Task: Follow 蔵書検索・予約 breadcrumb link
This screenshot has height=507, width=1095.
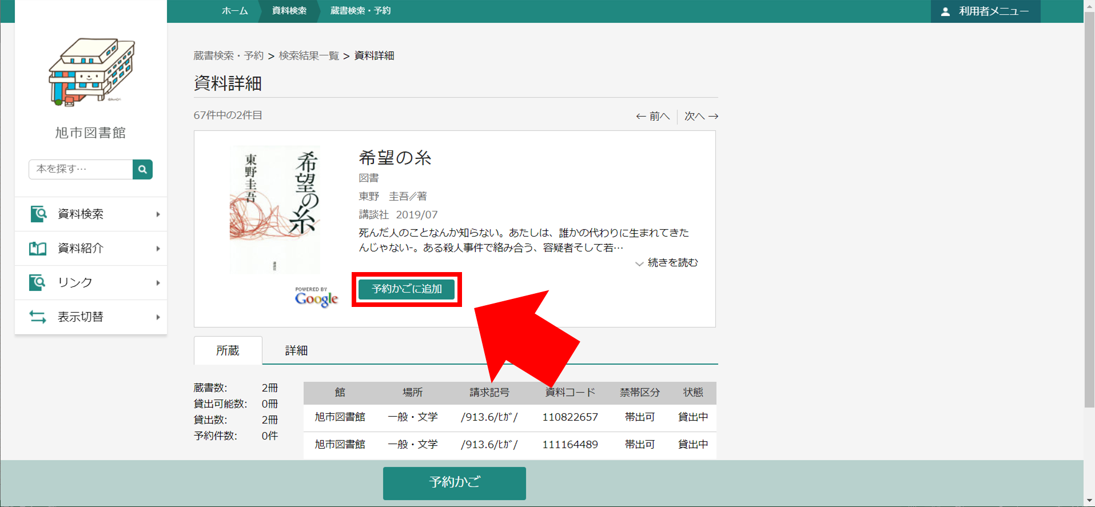Action: [228, 55]
